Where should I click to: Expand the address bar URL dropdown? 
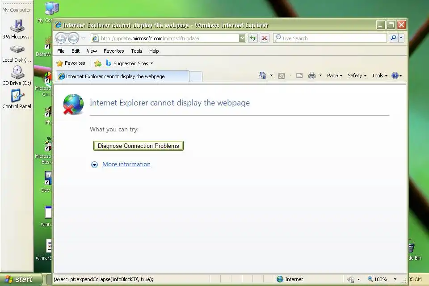242,38
